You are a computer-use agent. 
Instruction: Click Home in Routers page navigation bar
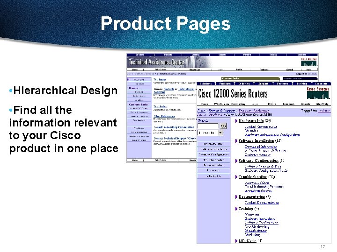(x=205, y=104)
